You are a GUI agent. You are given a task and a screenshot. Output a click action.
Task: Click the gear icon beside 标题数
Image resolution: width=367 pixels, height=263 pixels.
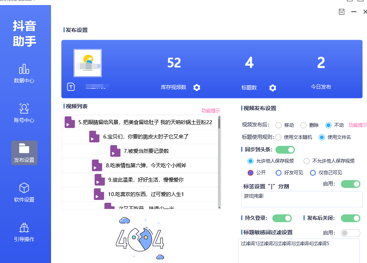[273, 88]
